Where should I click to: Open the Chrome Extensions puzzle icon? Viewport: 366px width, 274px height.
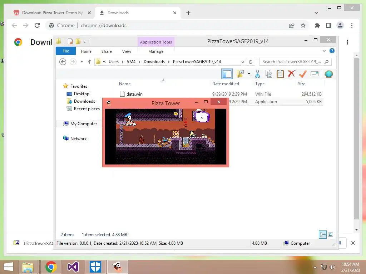click(x=317, y=25)
